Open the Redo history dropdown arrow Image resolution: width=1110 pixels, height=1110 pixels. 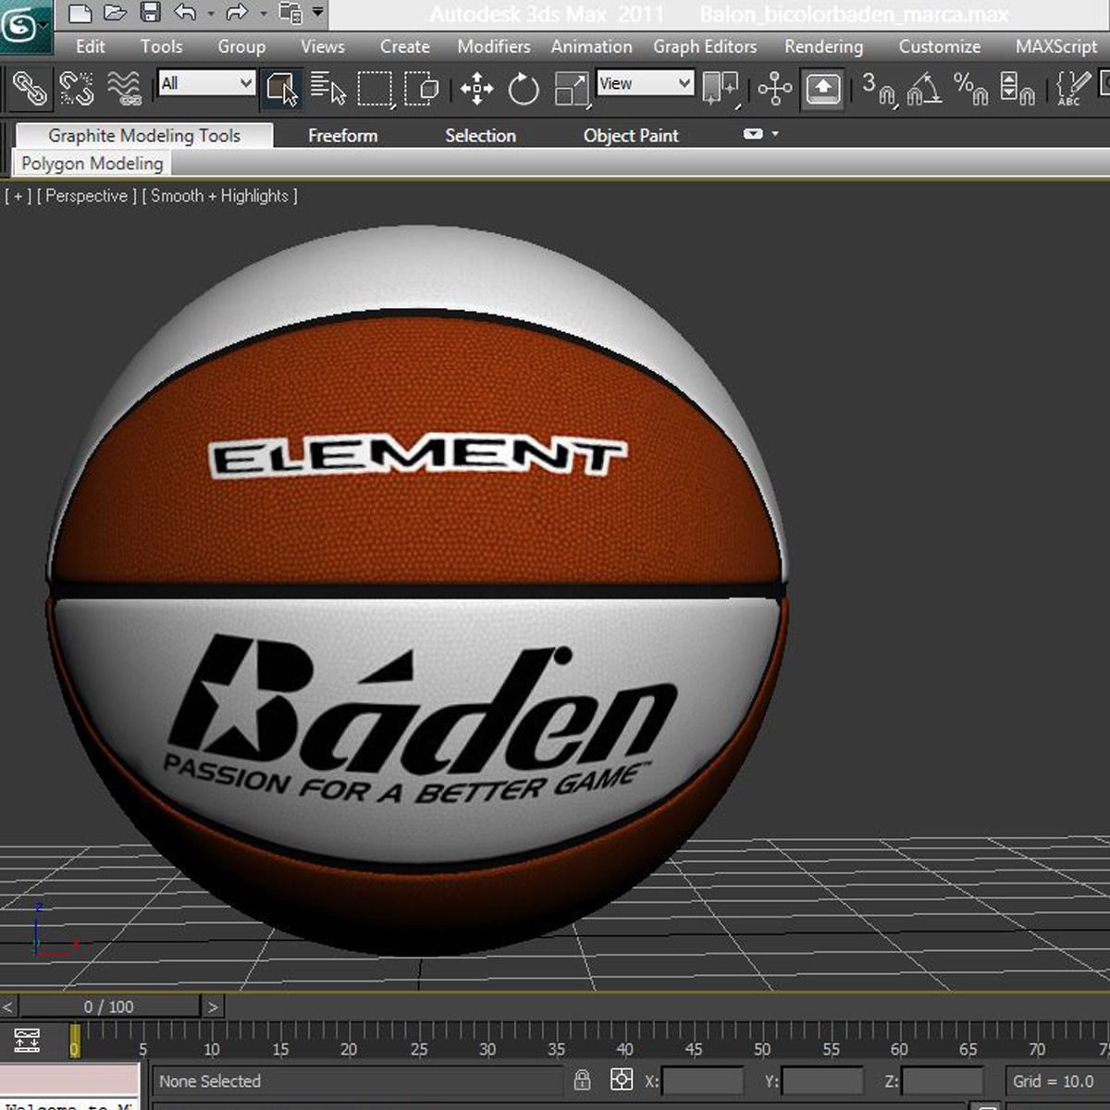click(263, 14)
